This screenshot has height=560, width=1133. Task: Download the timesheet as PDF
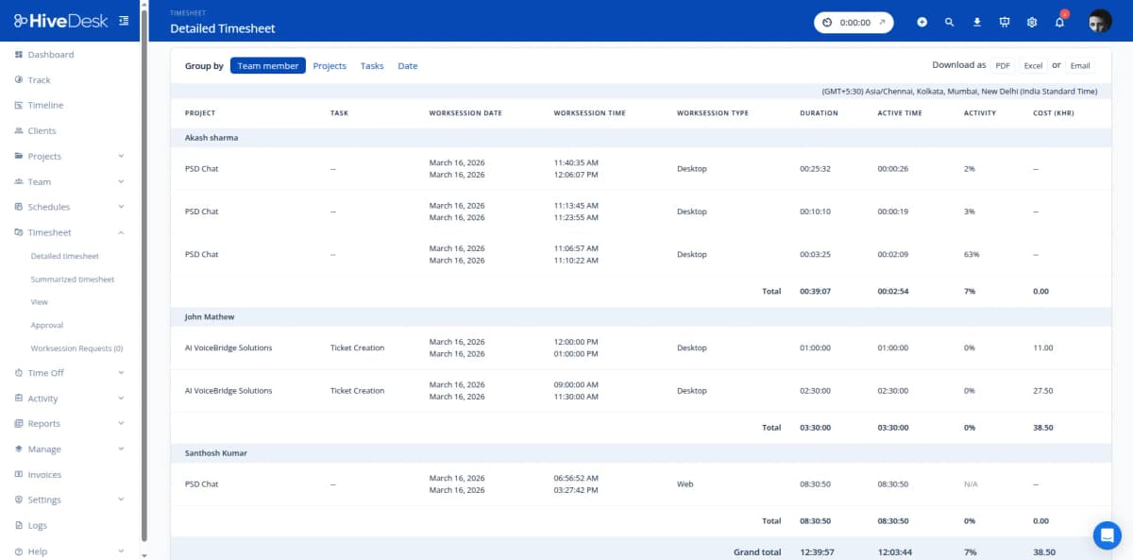click(1002, 65)
